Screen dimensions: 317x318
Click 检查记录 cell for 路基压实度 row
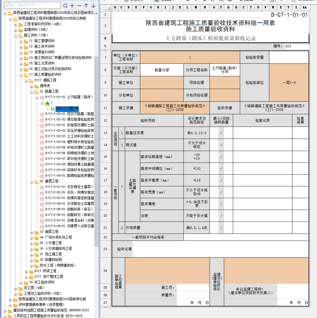pos(263,133)
